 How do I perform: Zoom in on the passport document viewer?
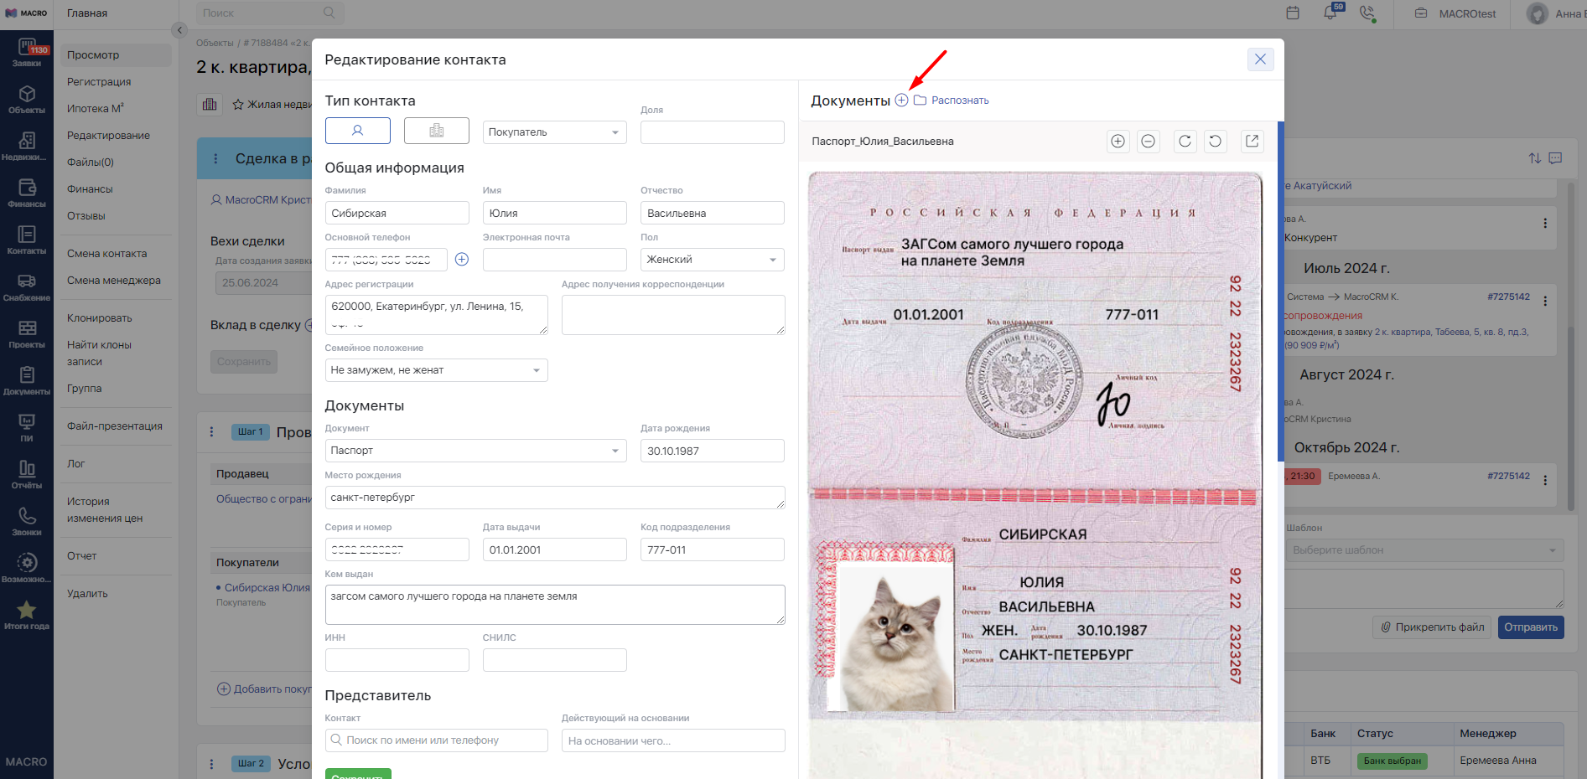tap(1118, 141)
